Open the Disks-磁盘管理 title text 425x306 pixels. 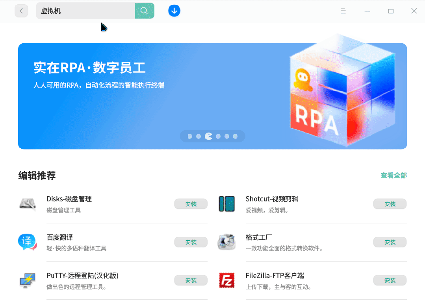[69, 199]
